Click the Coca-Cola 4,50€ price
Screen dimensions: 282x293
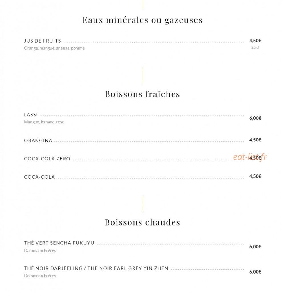click(x=255, y=176)
